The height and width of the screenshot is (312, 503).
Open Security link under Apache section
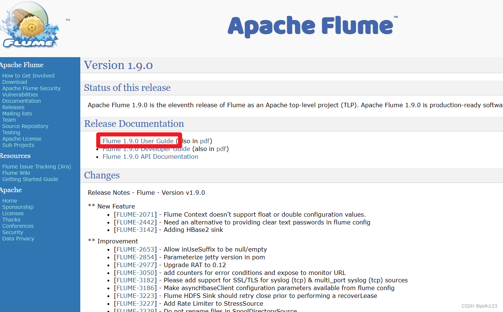(x=13, y=232)
